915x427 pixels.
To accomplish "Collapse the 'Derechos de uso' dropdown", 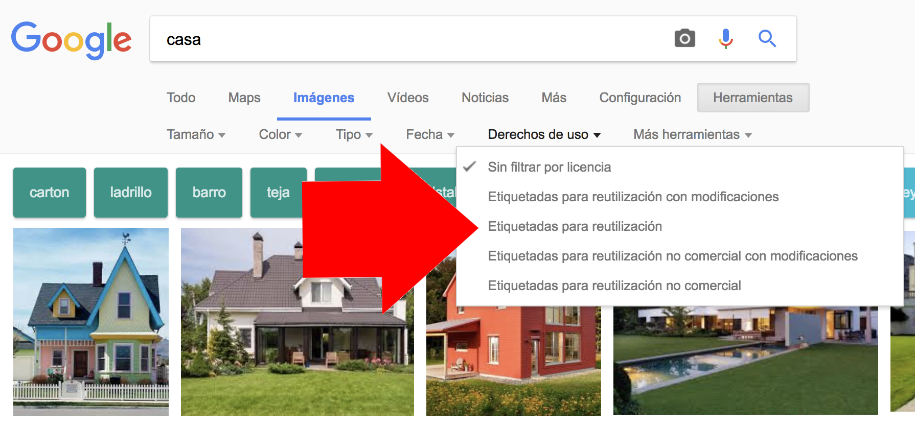I will 544,134.
